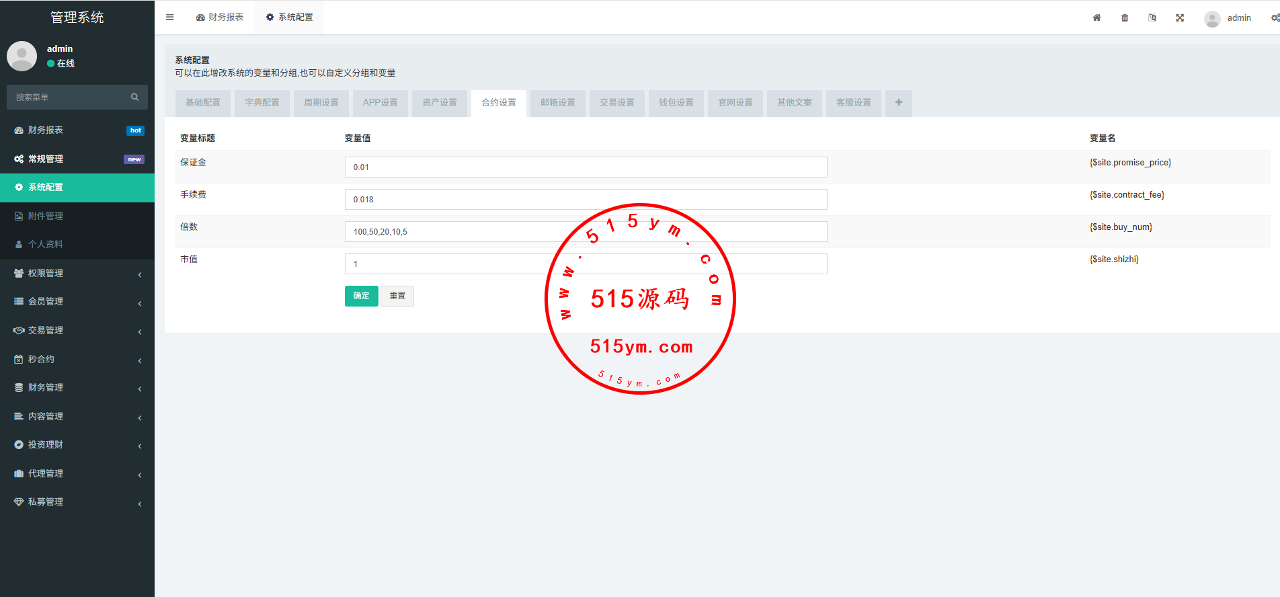Screen dimensions: 1280x597
Task: Click the plus tab to add group
Action: 898,103
